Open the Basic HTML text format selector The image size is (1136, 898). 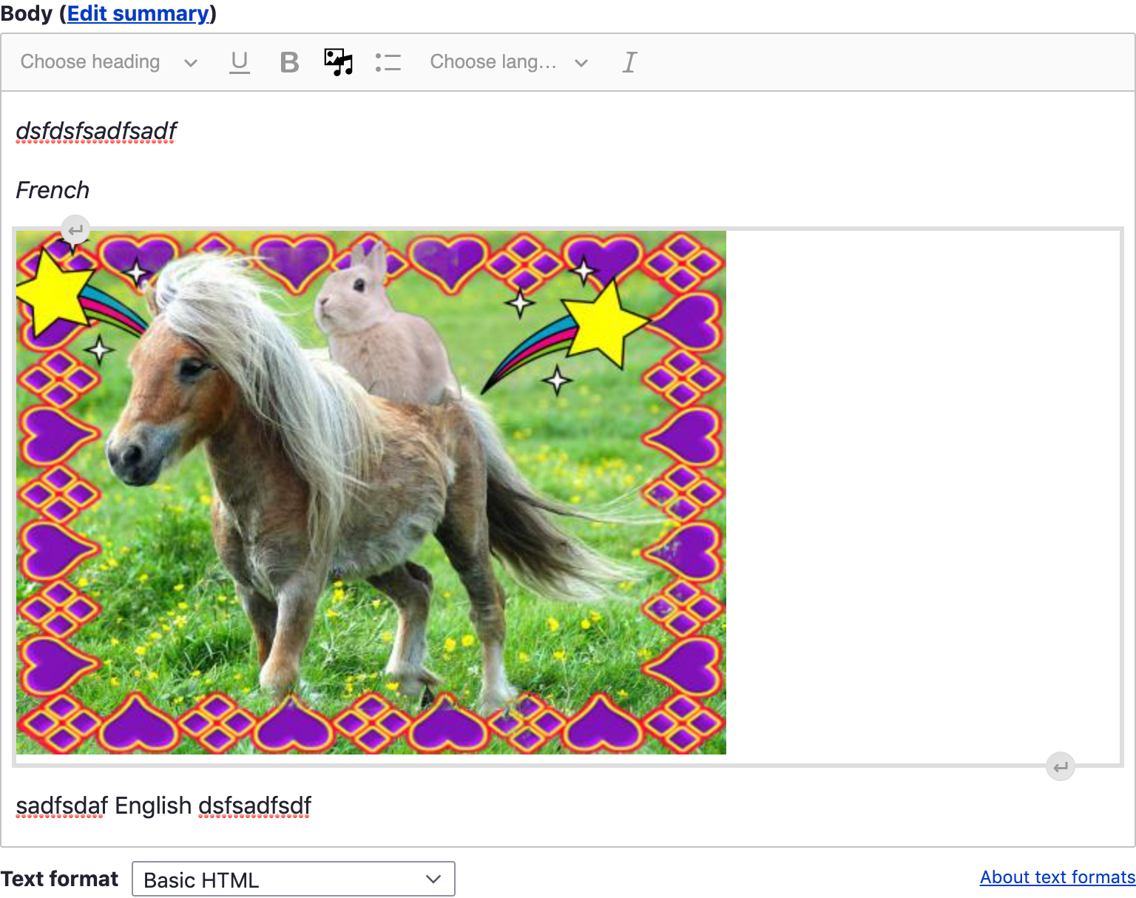pyautogui.click(x=293, y=879)
